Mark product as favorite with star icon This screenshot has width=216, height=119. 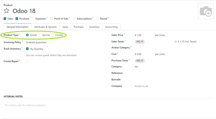click(x=6, y=11)
